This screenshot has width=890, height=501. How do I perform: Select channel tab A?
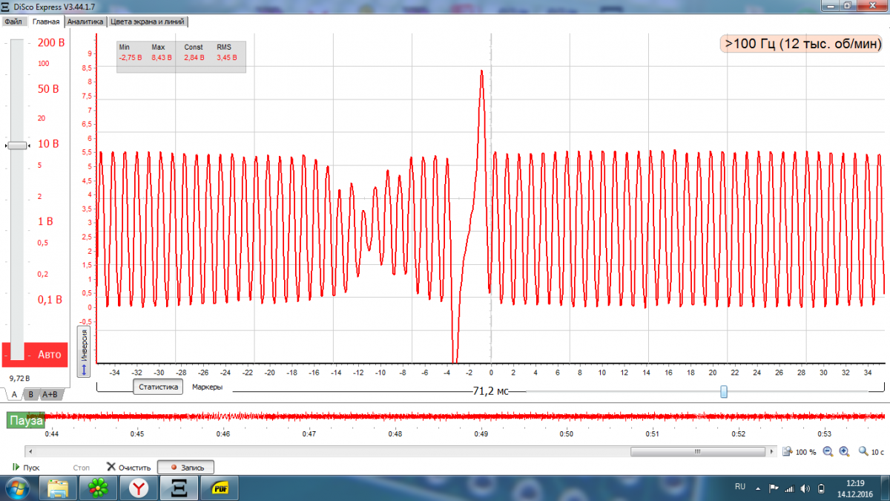(14, 395)
